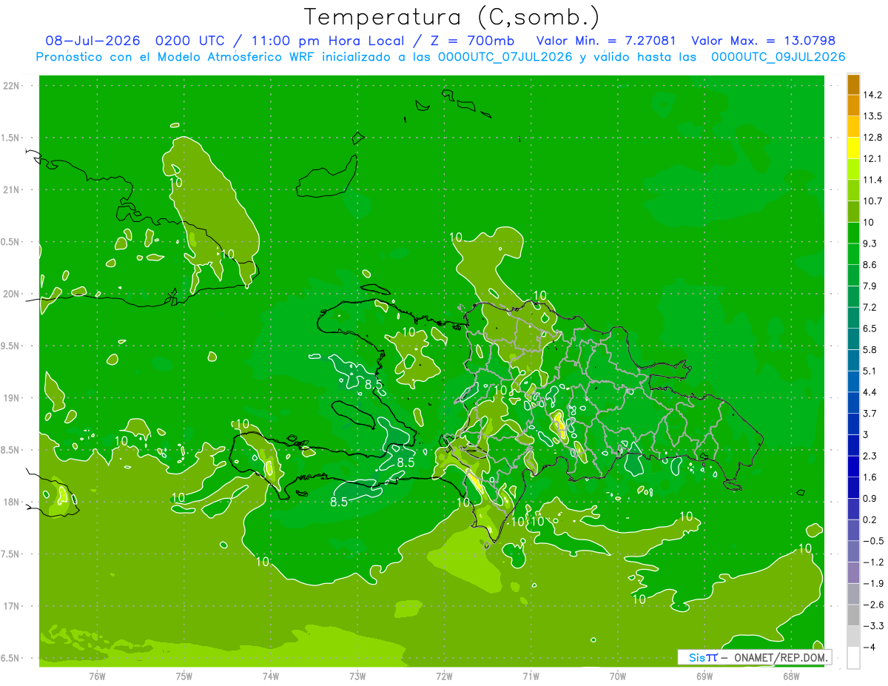This screenshot has width=888, height=686.
Task: Select the date "08-Jul-2026" in header
Action: pyautogui.click(x=92, y=41)
